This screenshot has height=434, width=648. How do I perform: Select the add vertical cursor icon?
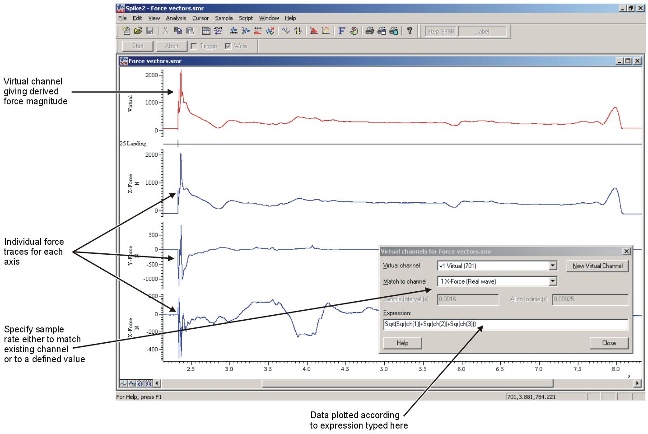[285, 31]
